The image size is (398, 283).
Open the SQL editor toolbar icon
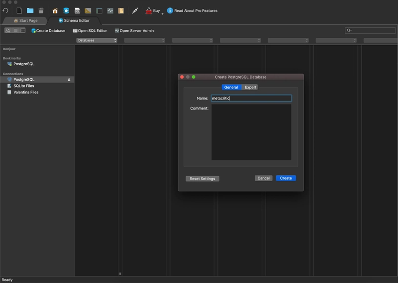pyautogui.click(x=77, y=10)
